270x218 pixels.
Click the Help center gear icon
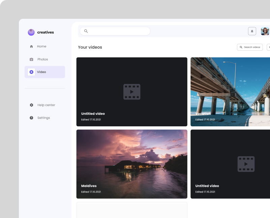31,105
